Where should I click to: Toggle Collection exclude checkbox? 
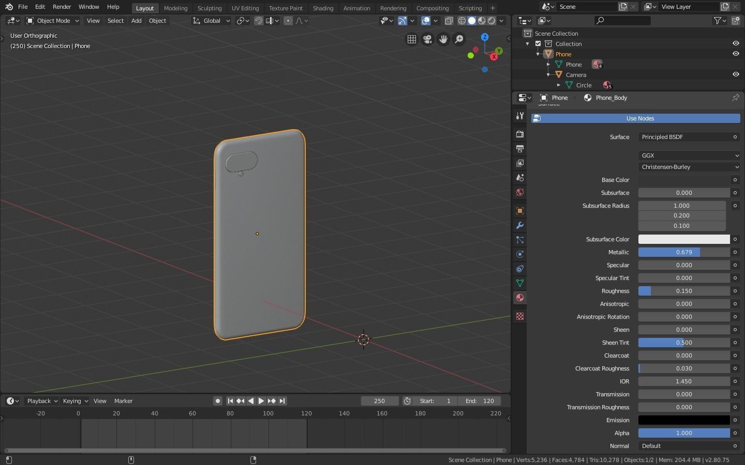pos(538,44)
